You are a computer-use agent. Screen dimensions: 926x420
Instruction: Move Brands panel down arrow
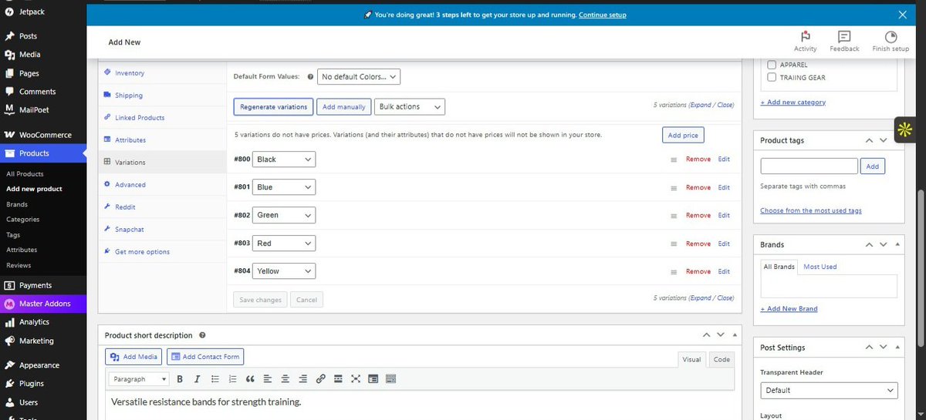(x=884, y=244)
